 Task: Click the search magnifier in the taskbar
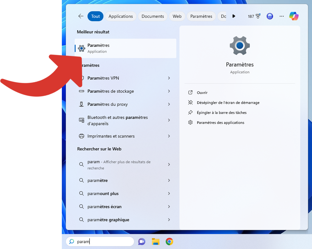pyautogui.click(x=72, y=242)
